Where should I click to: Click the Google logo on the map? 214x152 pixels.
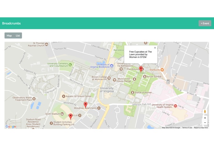[11, 127]
